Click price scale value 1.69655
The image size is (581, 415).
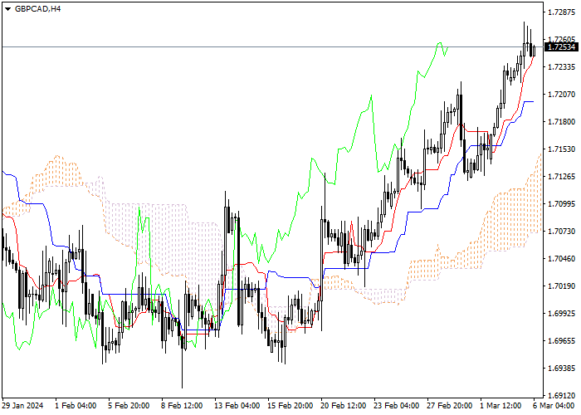[561, 341]
